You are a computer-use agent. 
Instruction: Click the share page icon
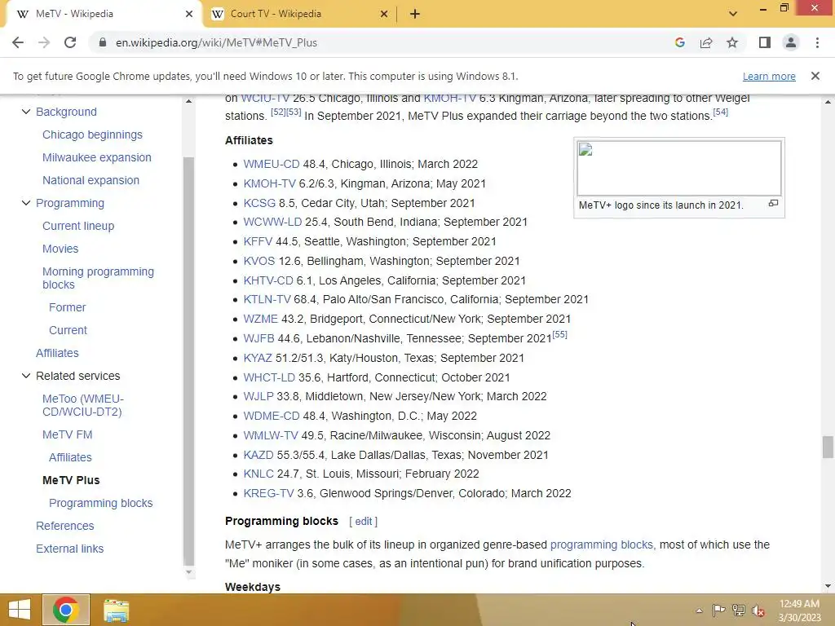706,42
